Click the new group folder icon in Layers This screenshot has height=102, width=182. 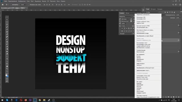point(174,97)
